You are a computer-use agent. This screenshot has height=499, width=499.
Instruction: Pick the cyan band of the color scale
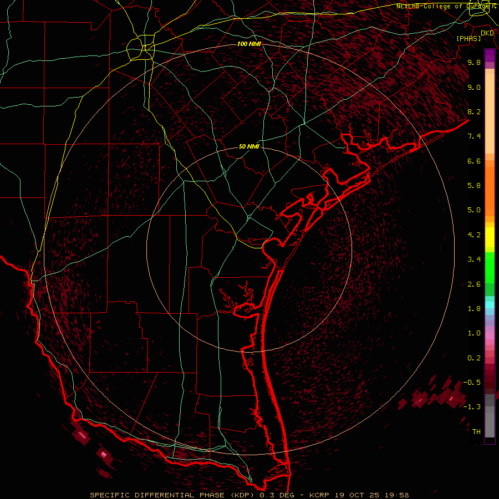click(490, 305)
